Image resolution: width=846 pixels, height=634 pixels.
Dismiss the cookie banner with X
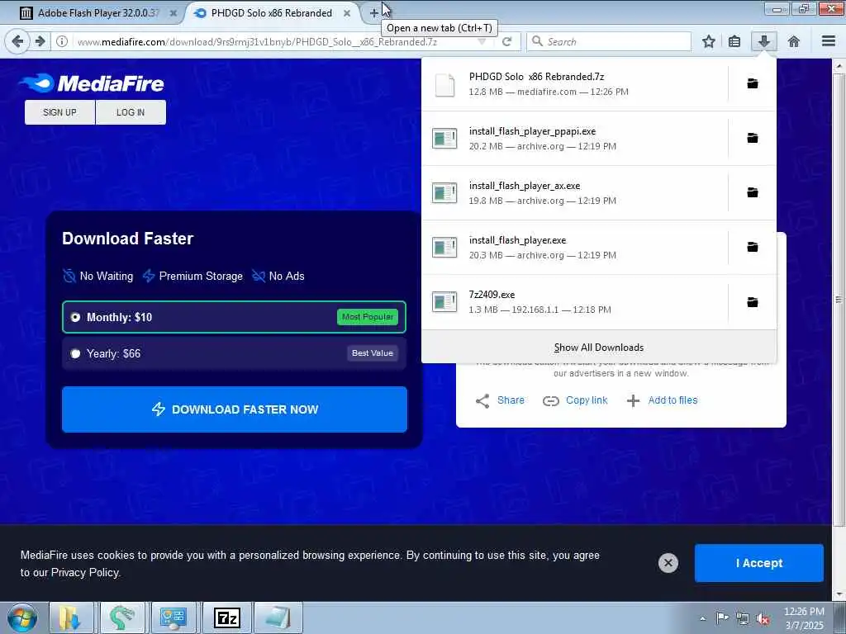tap(668, 563)
